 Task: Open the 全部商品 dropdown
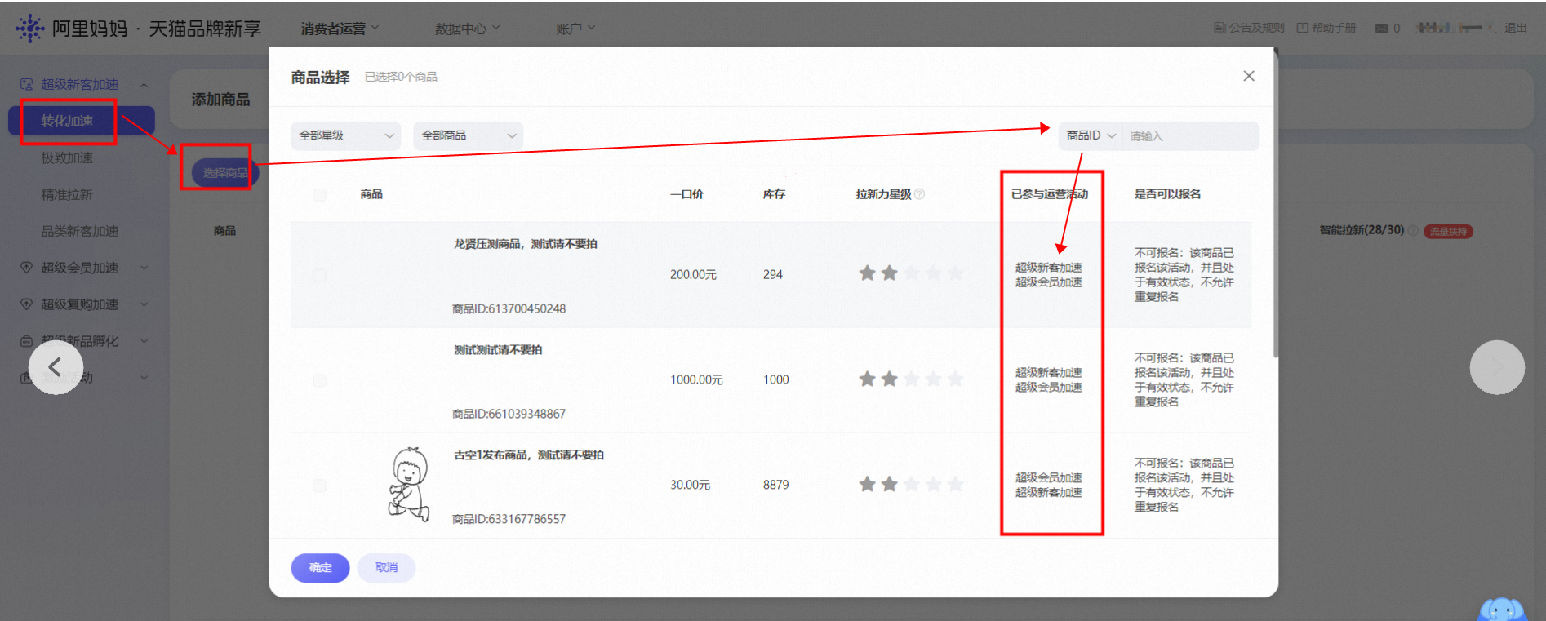click(x=469, y=135)
